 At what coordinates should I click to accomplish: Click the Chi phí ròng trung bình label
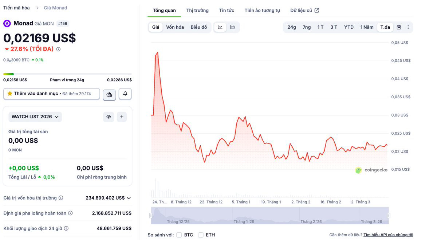point(102,177)
